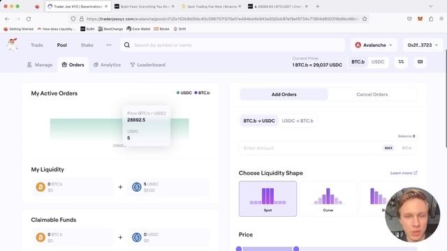The image size is (447, 251).
Task: Open browser hamburger menu
Action: click(x=441, y=19)
